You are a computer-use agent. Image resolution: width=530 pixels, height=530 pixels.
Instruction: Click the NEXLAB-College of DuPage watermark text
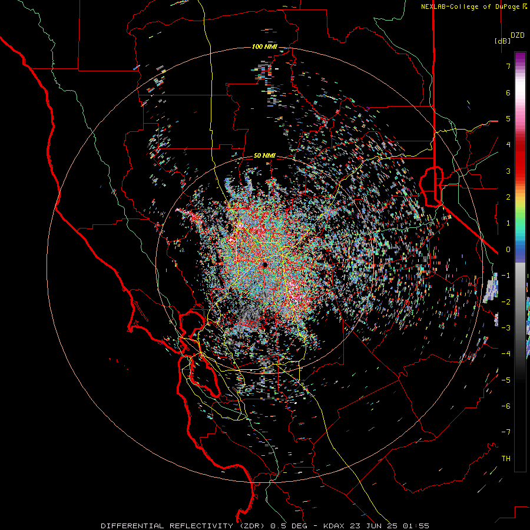[474, 6]
